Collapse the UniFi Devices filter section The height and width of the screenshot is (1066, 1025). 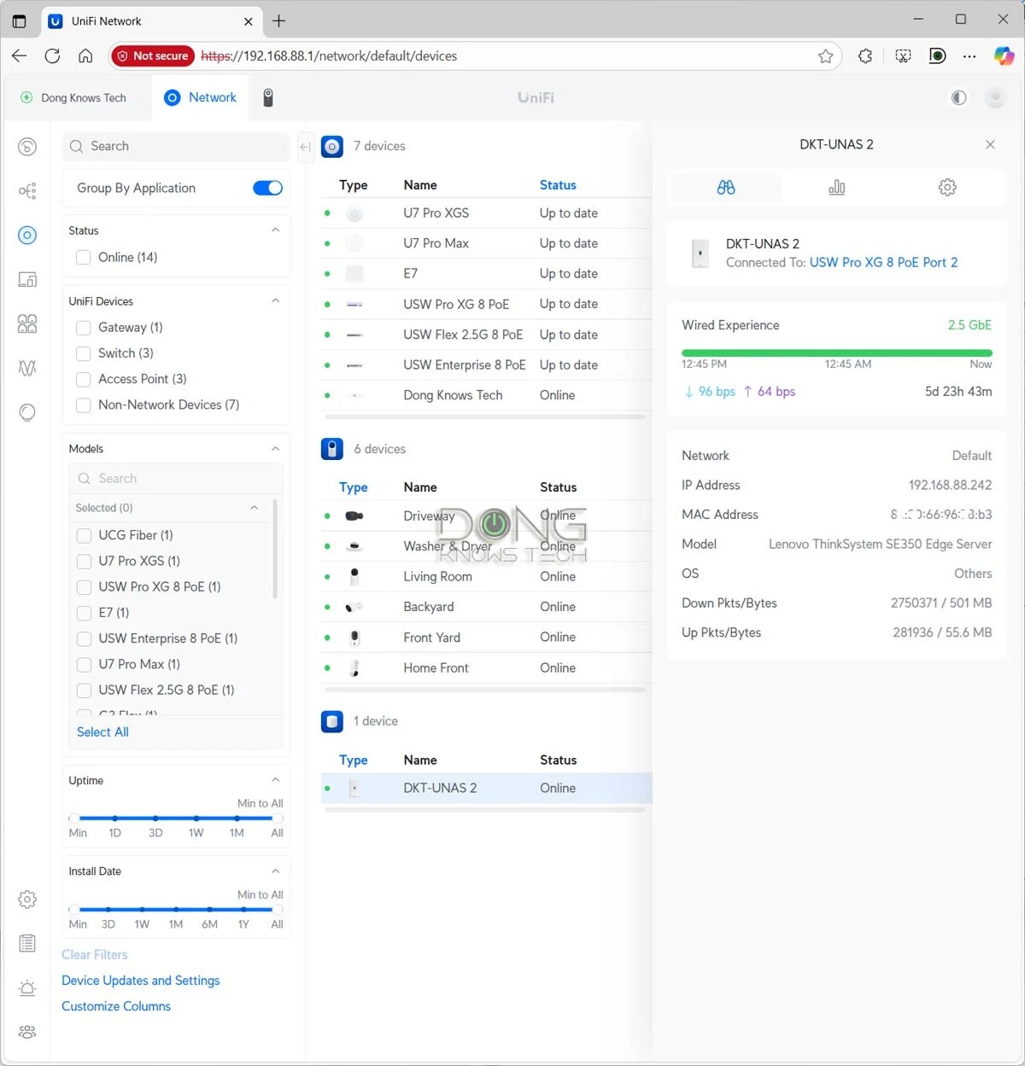point(275,301)
